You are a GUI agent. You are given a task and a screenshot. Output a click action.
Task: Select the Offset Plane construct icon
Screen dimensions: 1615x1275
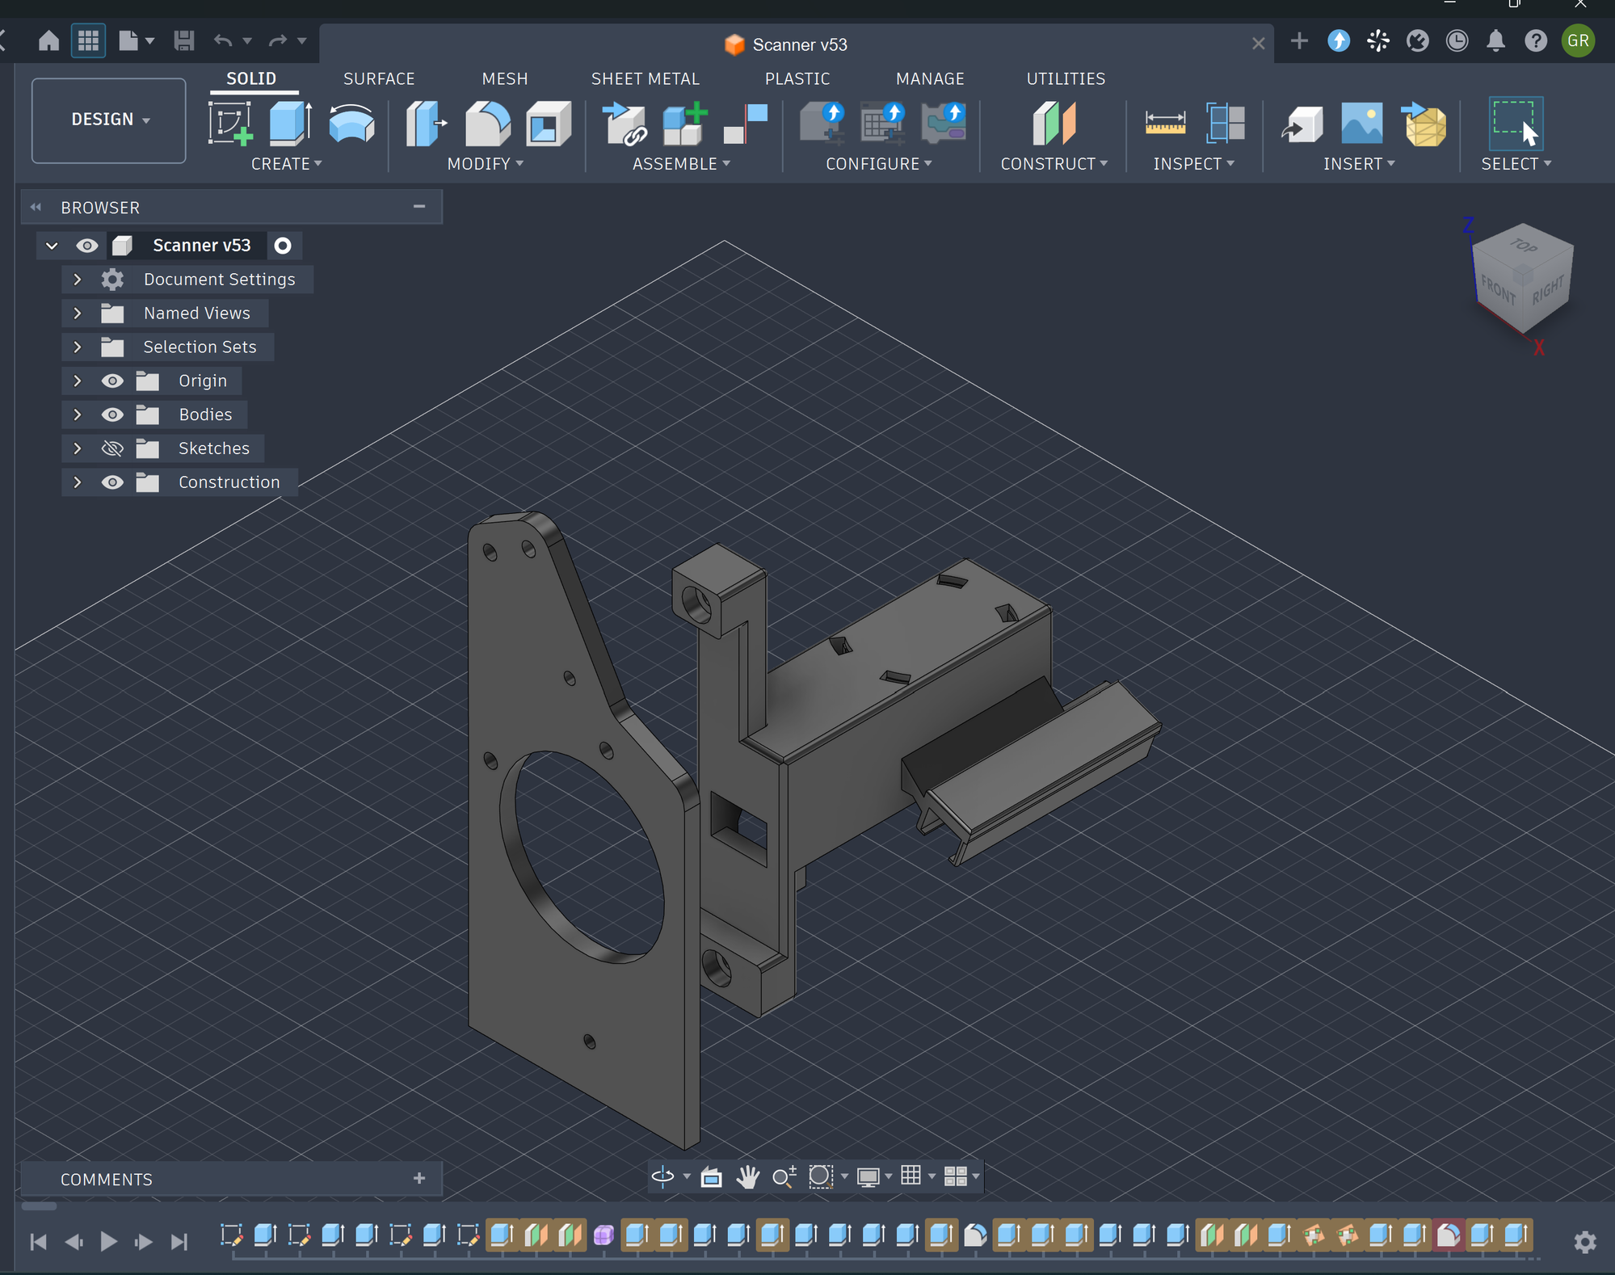(x=1054, y=124)
